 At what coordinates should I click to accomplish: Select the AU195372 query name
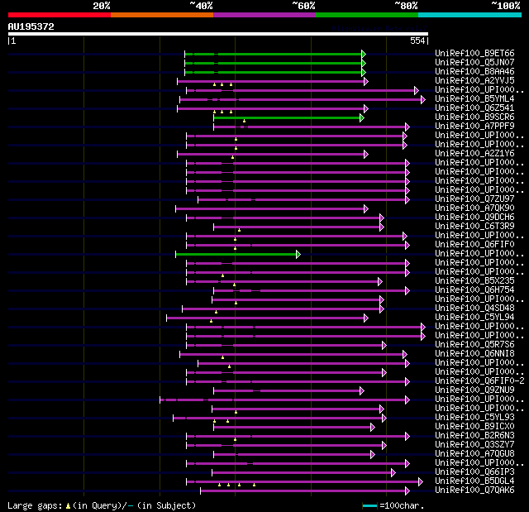pyautogui.click(x=31, y=26)
